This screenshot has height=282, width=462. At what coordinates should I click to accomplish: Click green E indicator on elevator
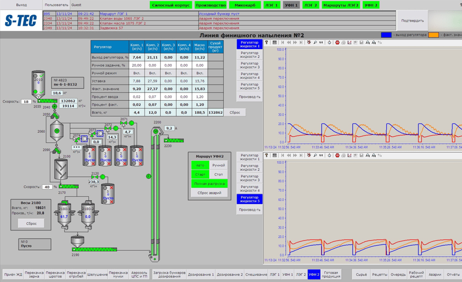coord(149,176)
